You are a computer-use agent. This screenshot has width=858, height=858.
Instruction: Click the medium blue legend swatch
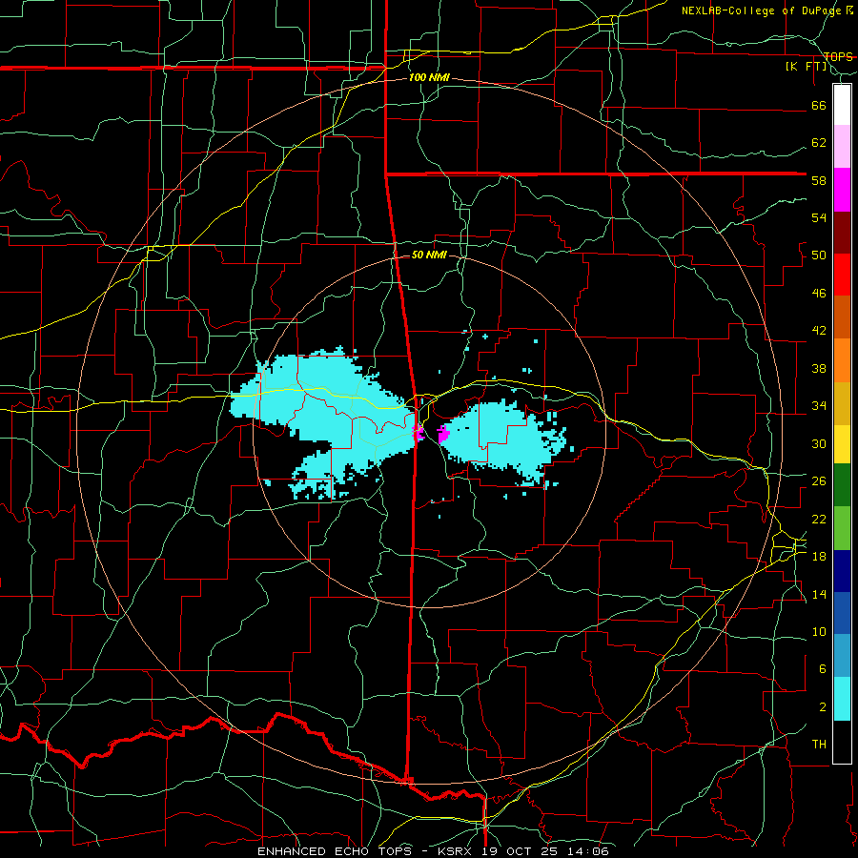pos(842,613)
